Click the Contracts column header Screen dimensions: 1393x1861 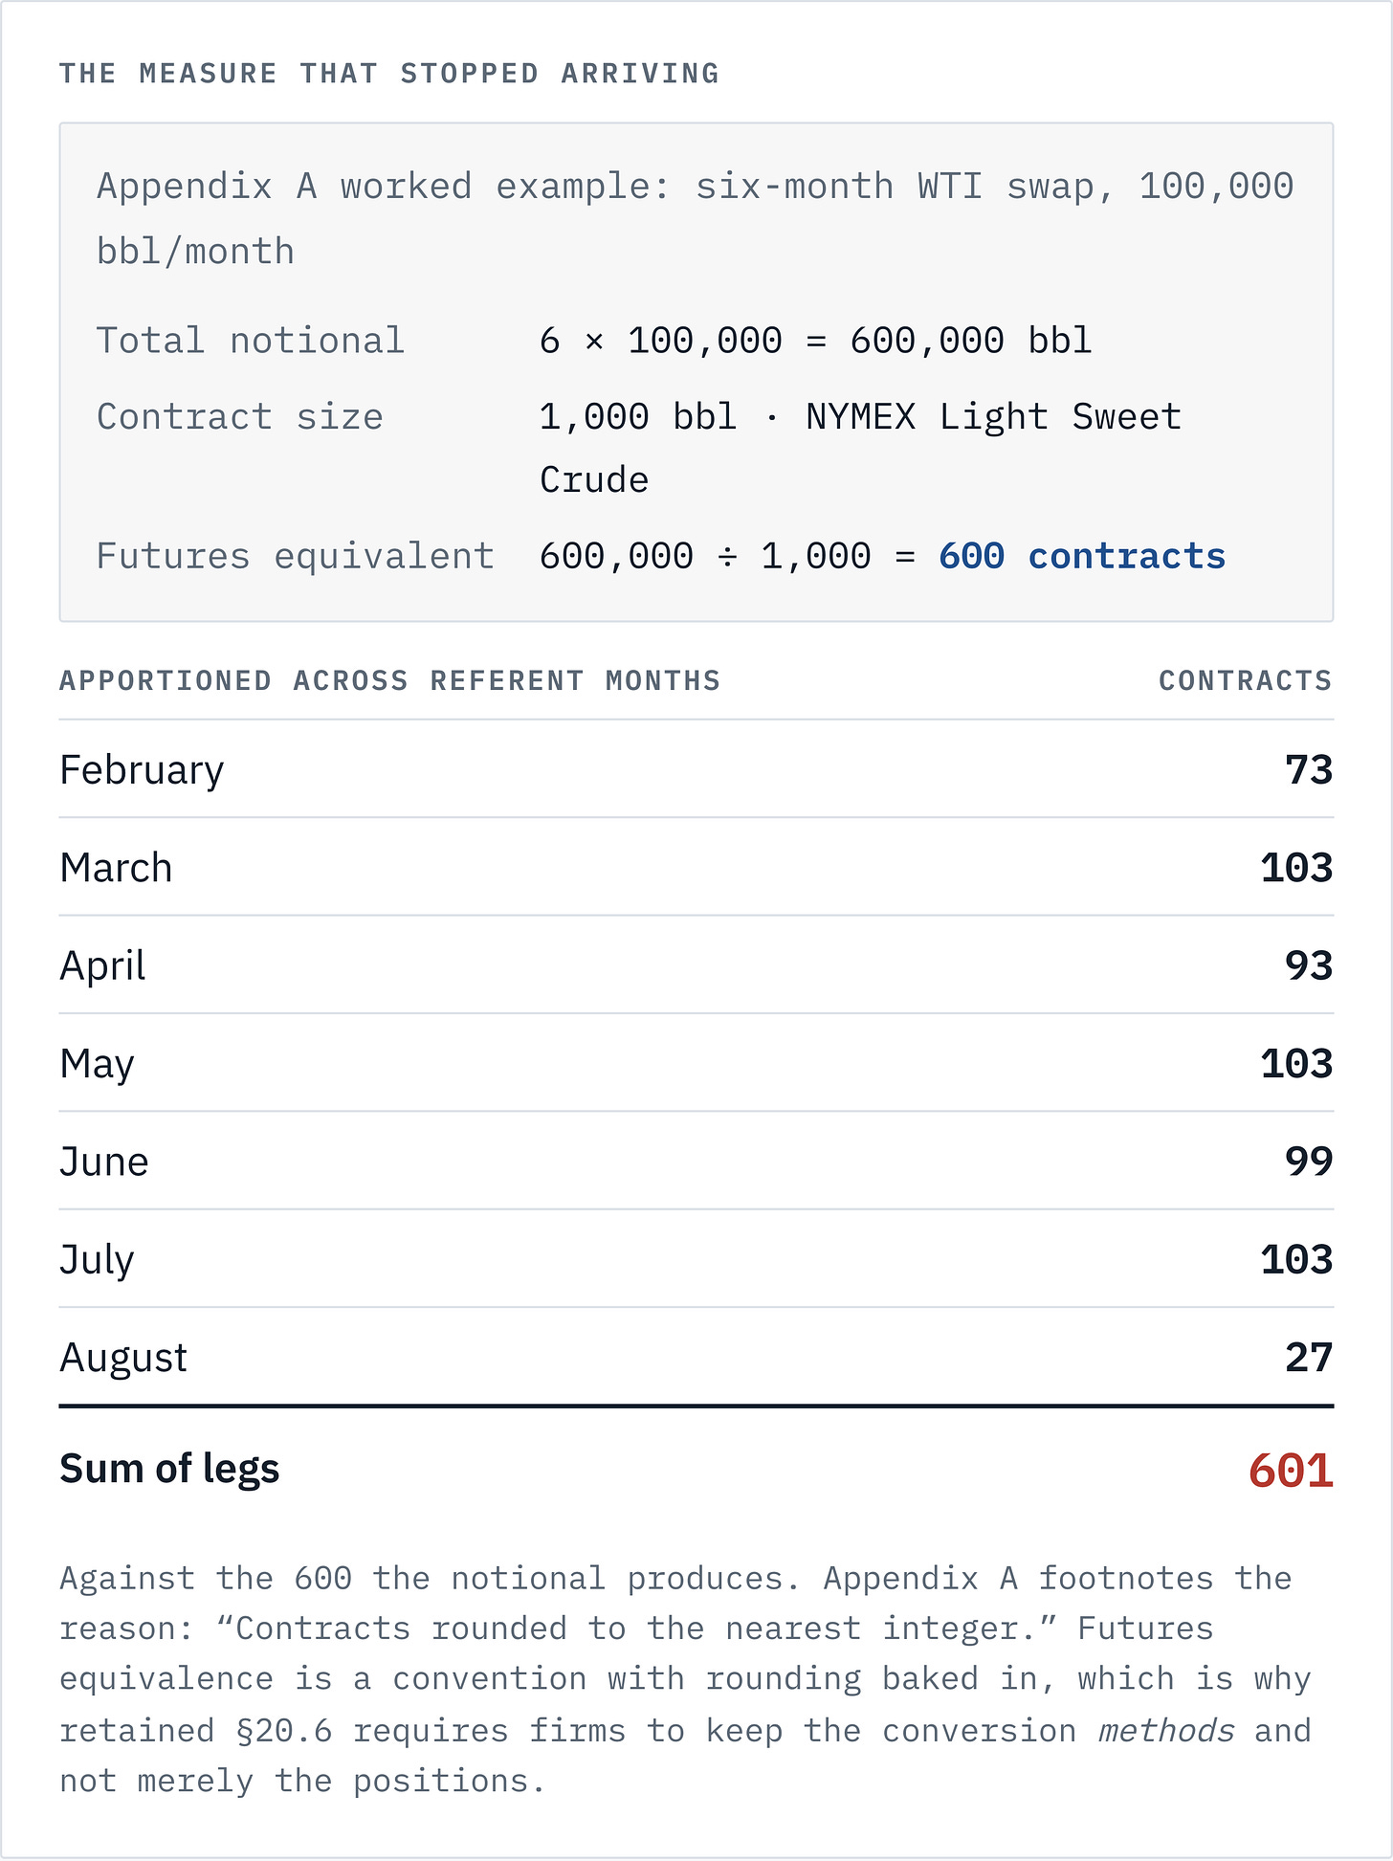pyautogui.click(x=1246, y=680)
